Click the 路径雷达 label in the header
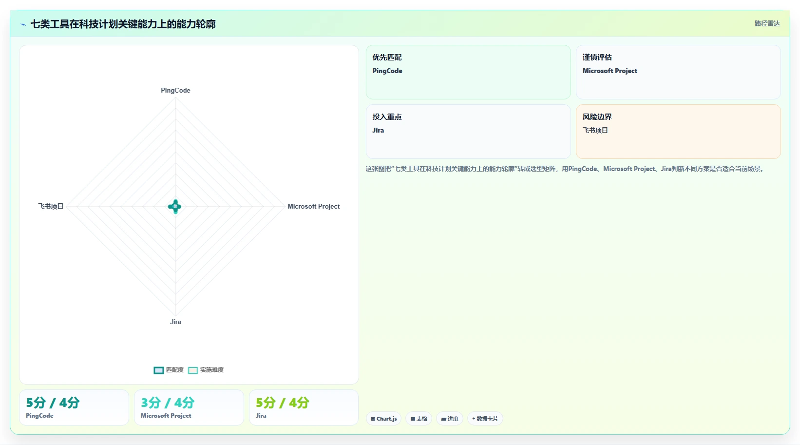Viewport: 800px width, 445px height. point(767,23)
